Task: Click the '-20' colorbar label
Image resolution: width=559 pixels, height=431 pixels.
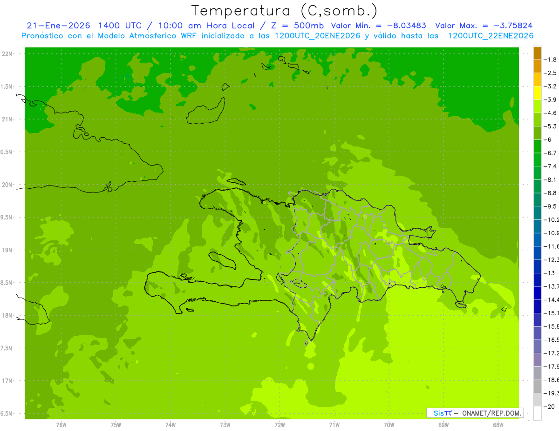Action: point(550,407)
